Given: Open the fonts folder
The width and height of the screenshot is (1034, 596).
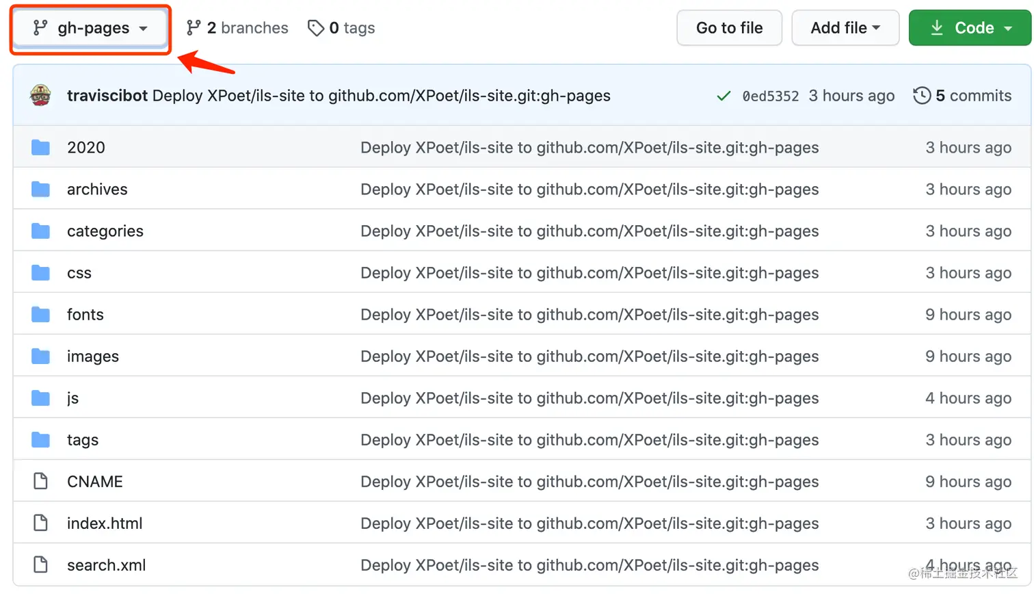Looking at the screenshot, I should [x=85, y=315].
